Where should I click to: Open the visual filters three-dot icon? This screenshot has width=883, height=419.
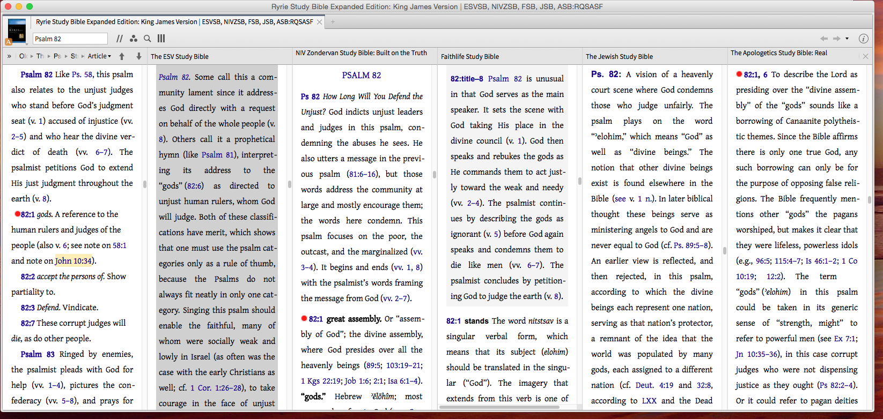134,39
